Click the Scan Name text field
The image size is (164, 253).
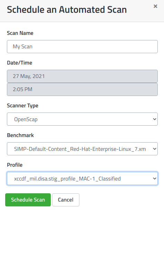82,47
